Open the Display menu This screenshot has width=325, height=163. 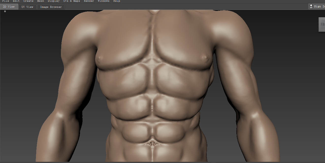click(x=54, y=1)
